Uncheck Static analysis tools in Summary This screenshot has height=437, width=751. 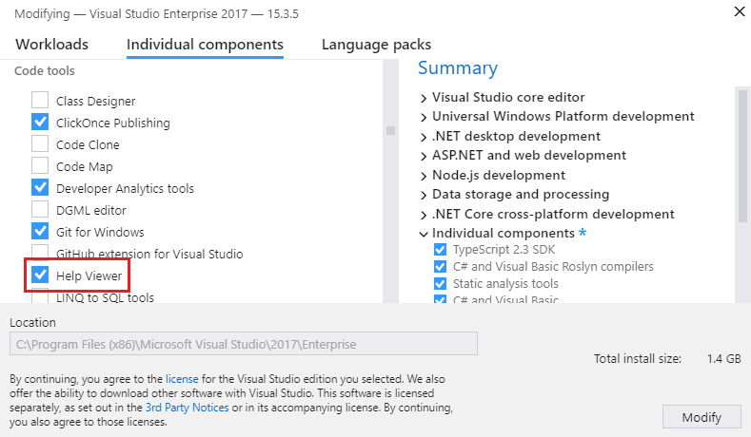440,284
